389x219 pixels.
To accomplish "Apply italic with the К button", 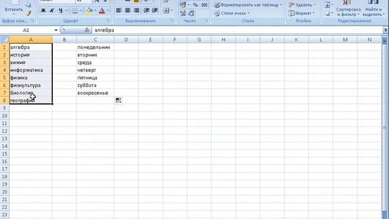I will point(52,10).
